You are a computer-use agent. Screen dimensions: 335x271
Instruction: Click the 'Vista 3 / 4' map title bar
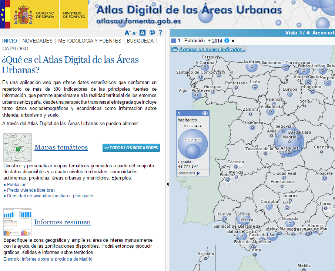(x=252, y=33)
